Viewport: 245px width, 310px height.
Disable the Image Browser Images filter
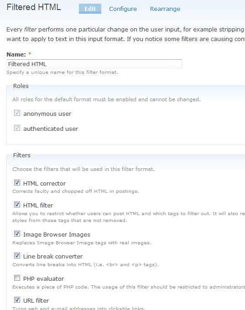click(x=17, y=234)
